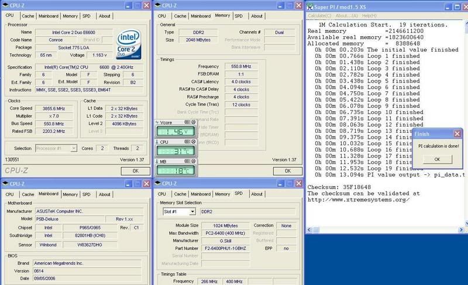468x285 pixels.
Task: Click Super PI horizontal scrollbar right arrow
Action: click(x=461, y=229)
